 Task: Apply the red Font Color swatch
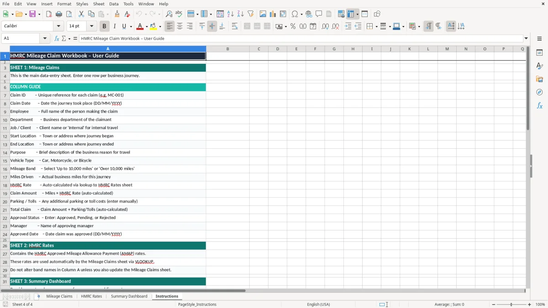coord(139,26)
